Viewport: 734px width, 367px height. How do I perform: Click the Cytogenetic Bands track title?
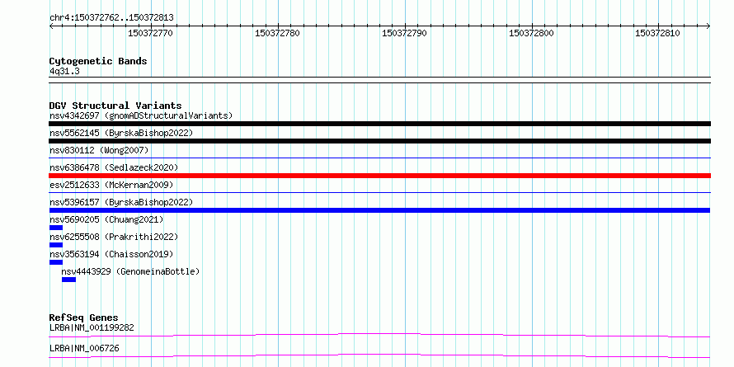pos(98,61)
